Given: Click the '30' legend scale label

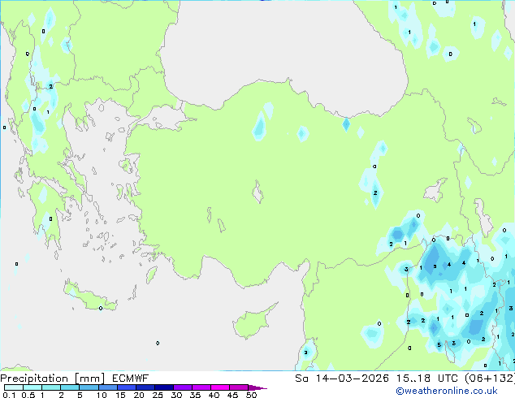Looking at the screenshot, I should [176, 395].
